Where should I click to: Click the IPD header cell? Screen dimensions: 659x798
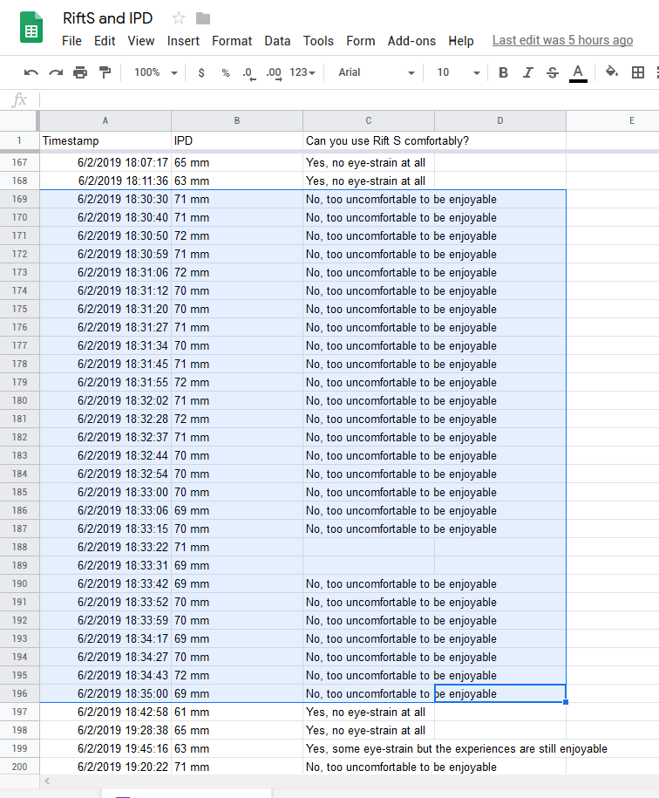click(237, 140)
